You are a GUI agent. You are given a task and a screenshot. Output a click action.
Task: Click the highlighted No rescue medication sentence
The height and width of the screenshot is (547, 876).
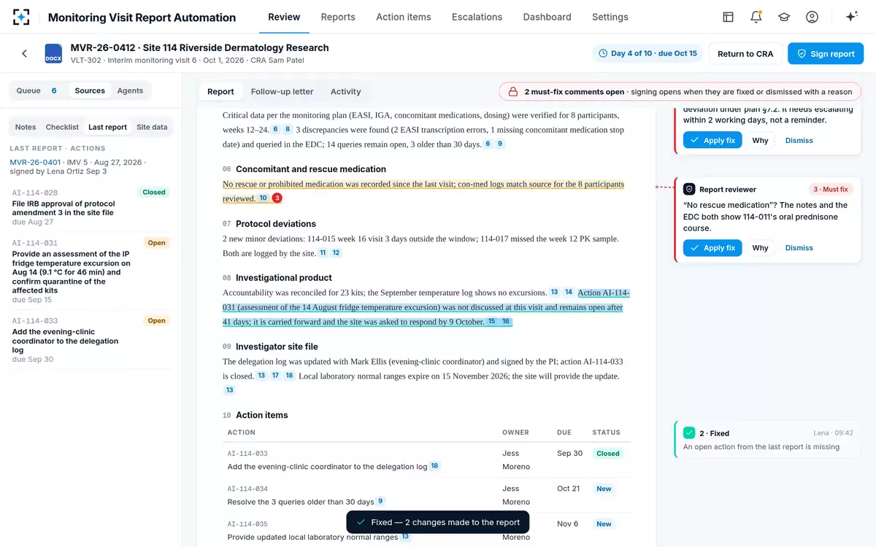pos(423,191)
